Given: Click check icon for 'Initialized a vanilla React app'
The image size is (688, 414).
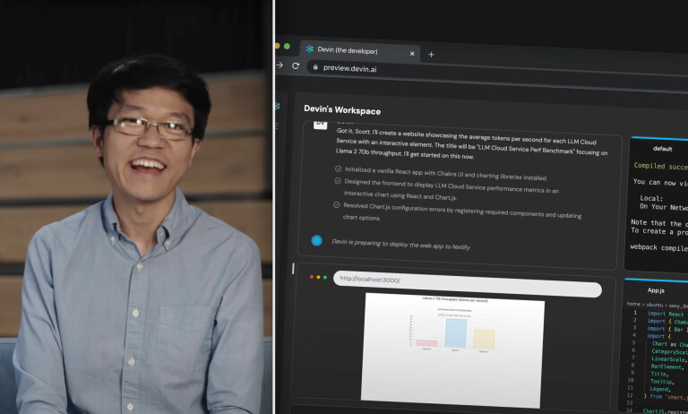Looking at the screenshot, I should (338, 168).
